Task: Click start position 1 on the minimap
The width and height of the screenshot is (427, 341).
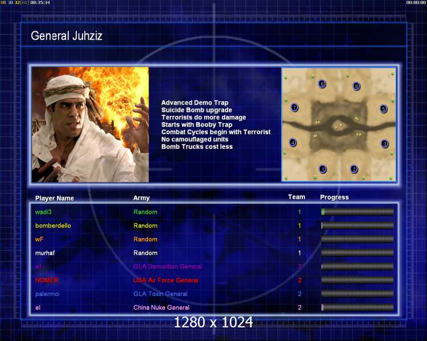Action: coord(322,169)
